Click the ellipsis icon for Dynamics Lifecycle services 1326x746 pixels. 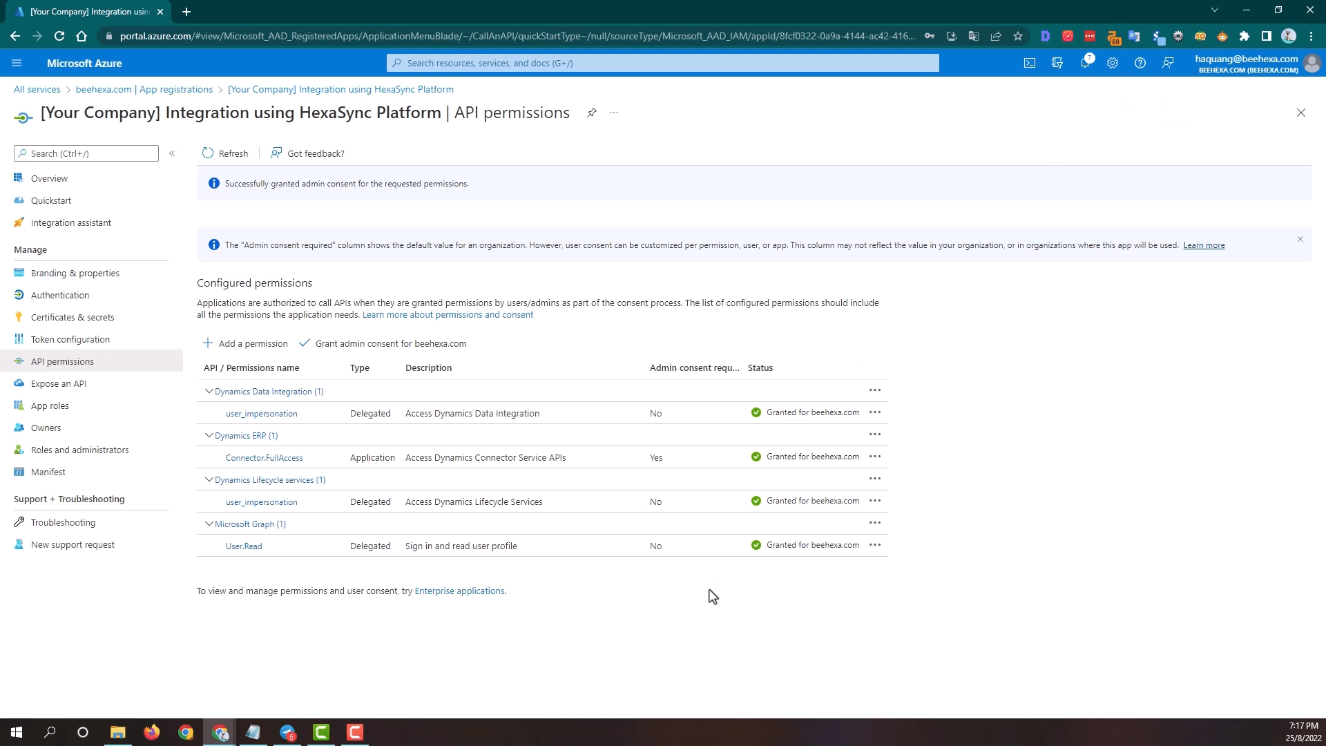(875, 478)
